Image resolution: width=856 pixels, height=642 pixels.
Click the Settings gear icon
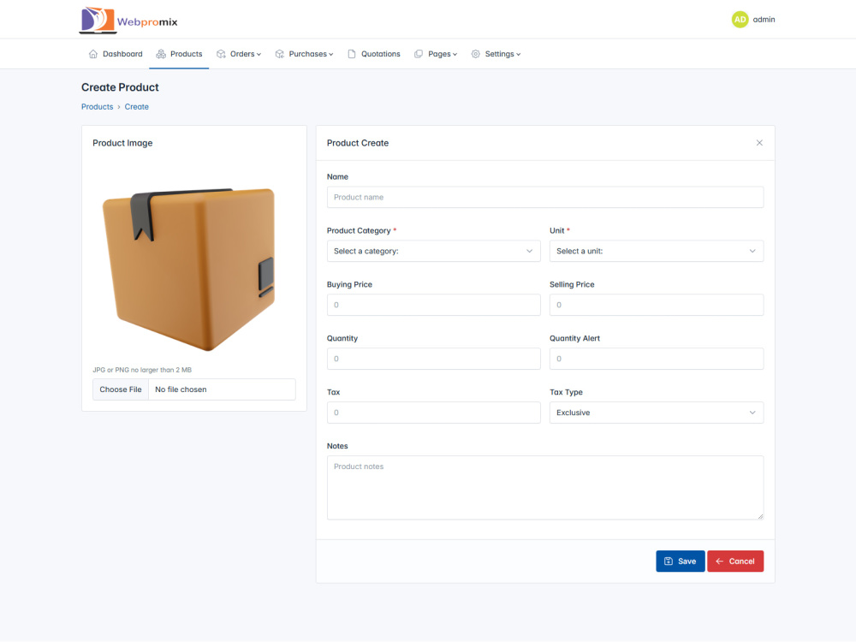(x=475, y=54)
